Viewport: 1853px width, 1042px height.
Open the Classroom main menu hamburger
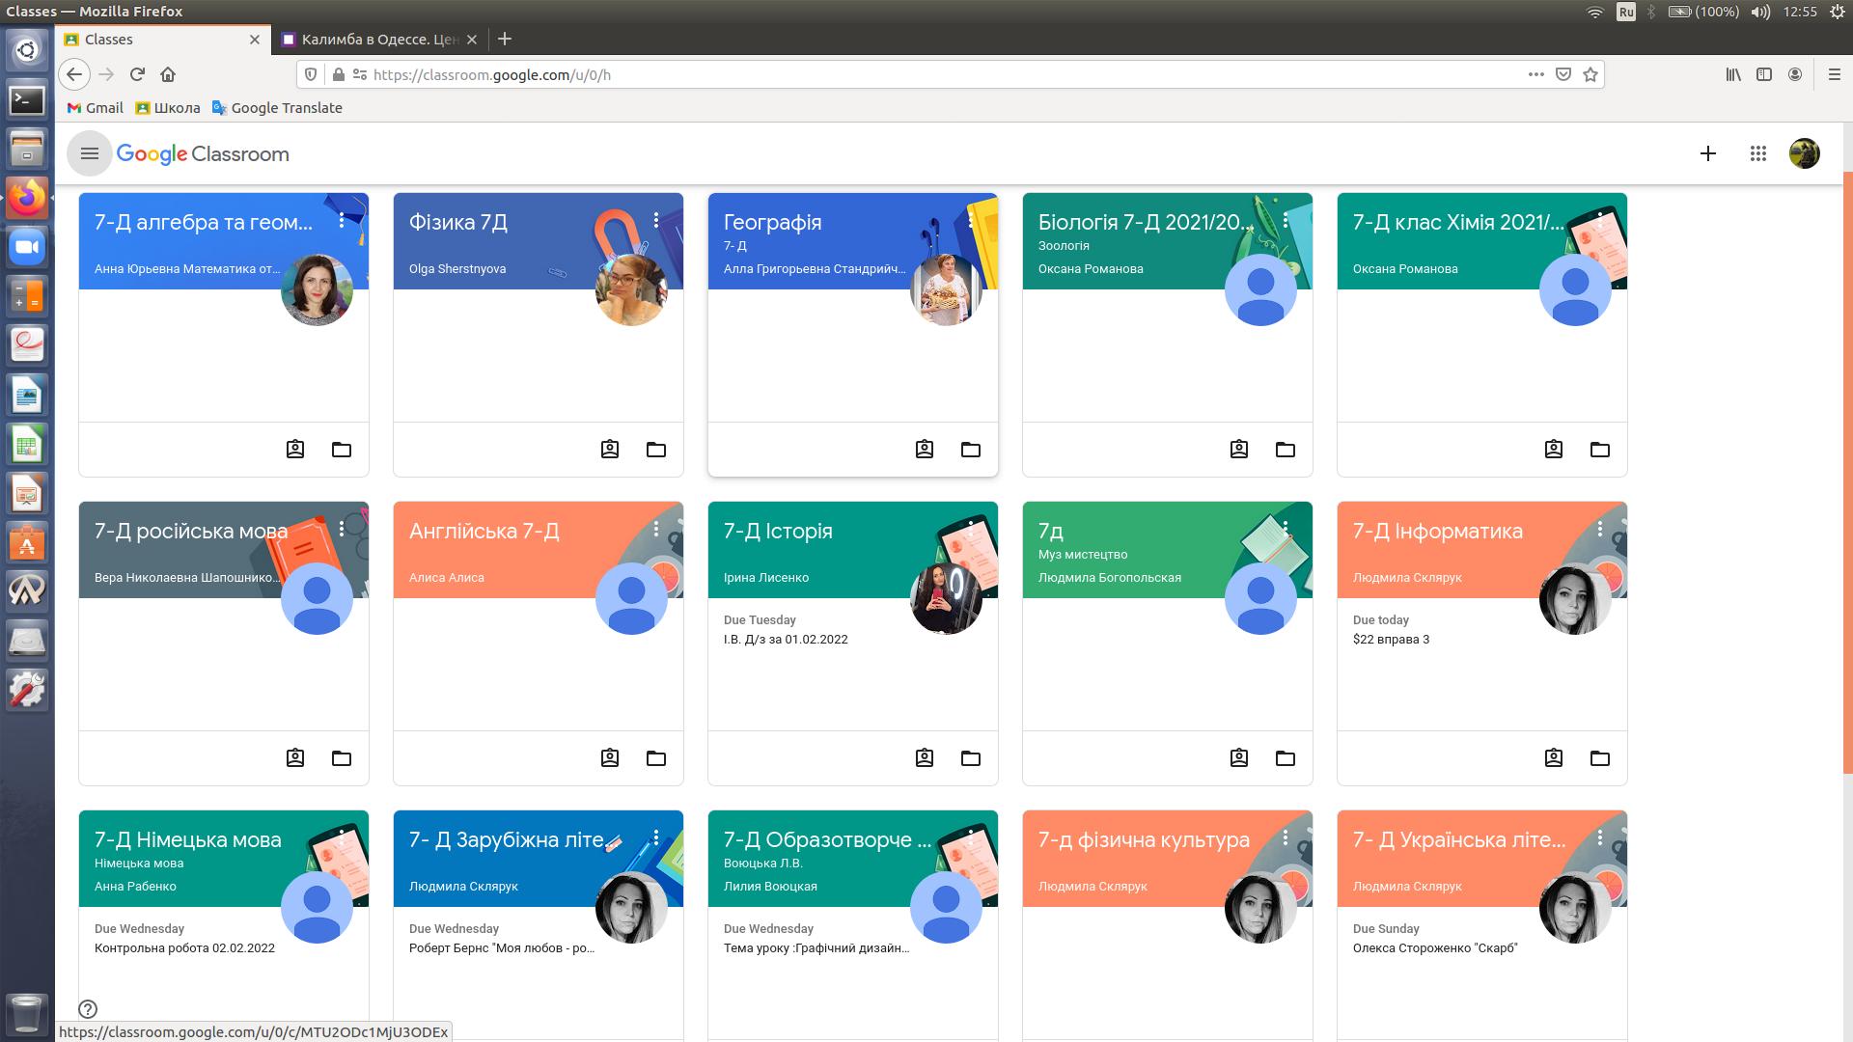coord(90,153)
